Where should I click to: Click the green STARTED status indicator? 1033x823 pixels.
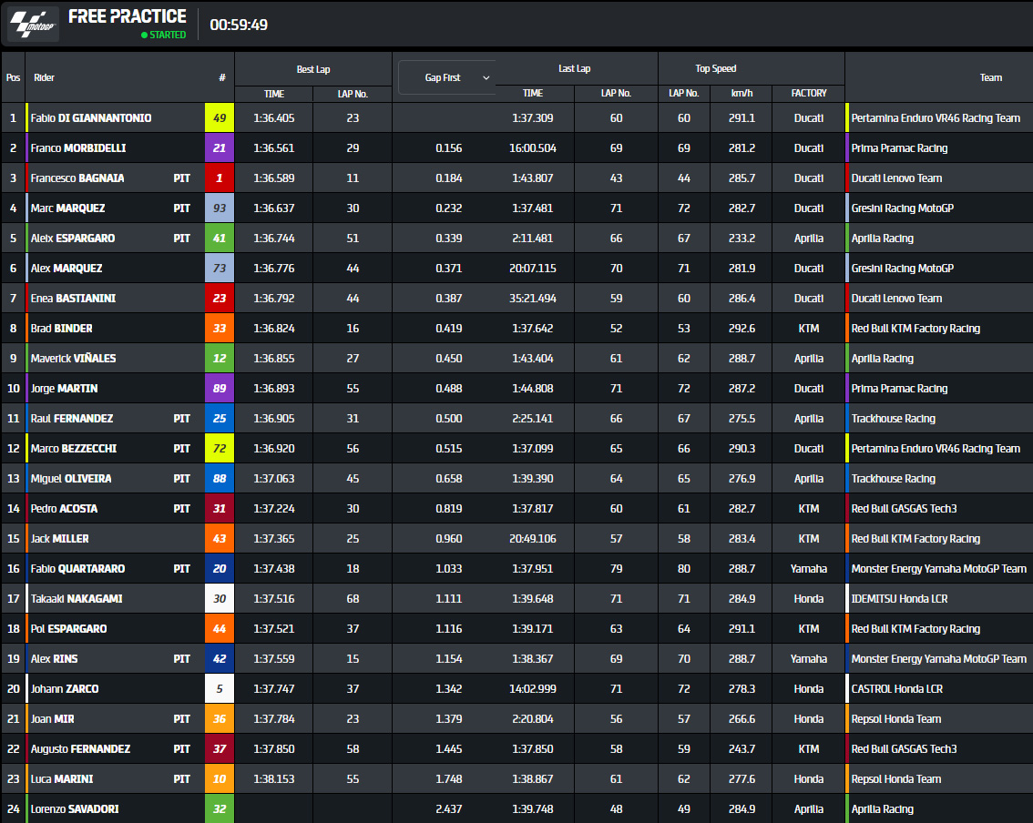[x=164, y=35]
